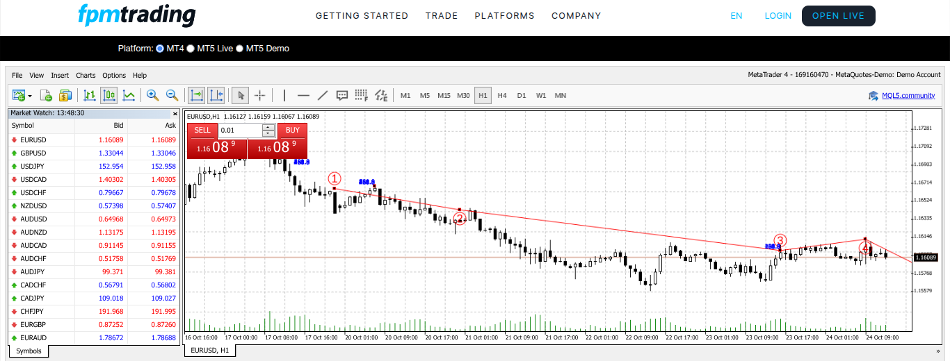Screen dimensions: 950x361
Task: Set timeframe to M15
Action: pyautogui.click(x=444, y=96)
